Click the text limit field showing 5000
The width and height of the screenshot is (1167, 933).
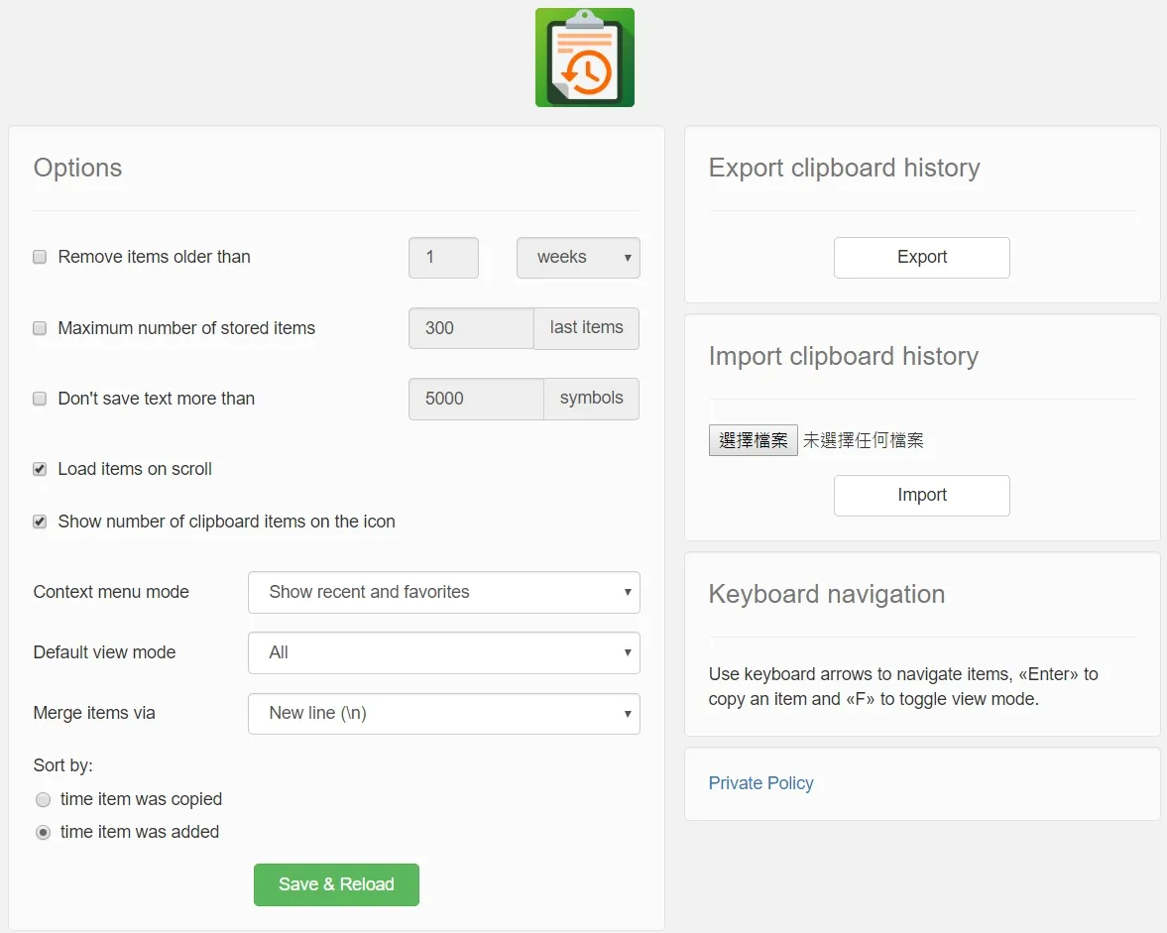coord(476,399)
